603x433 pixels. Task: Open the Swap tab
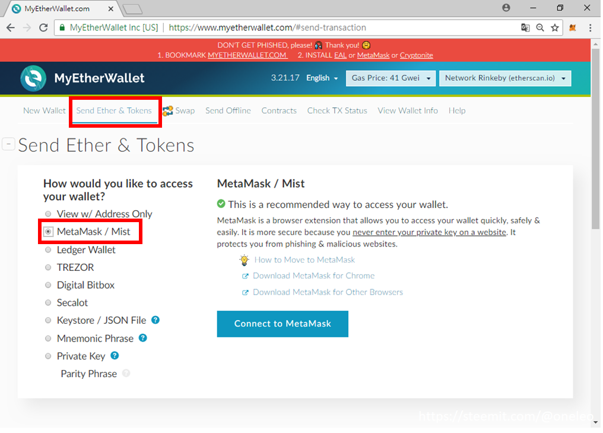(x=185, y=111)
